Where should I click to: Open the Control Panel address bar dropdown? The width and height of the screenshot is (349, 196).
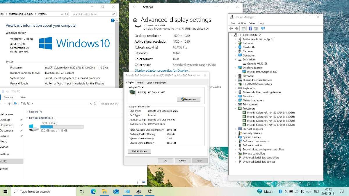(x=62, y=14)
